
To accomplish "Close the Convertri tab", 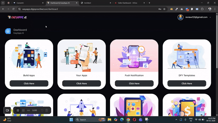I will pyautogui.click(x=43, y=3).
